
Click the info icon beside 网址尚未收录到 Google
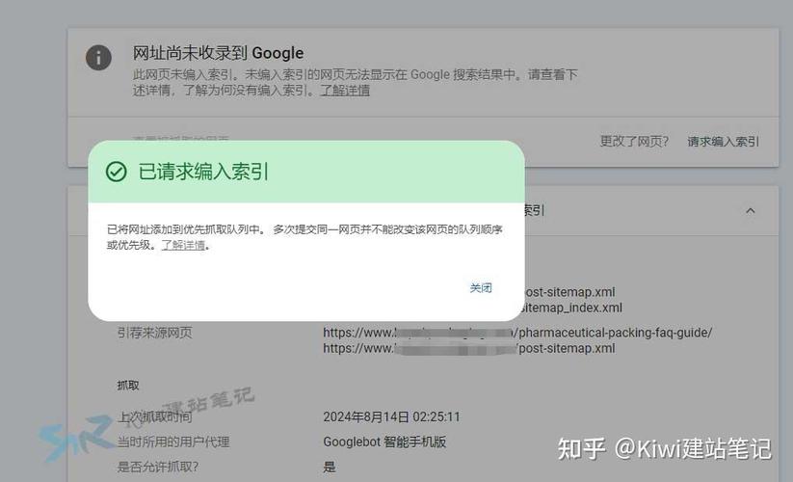[x=98, y=57]
